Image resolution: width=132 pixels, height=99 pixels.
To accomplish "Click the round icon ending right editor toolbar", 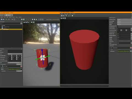I will 72,16.
